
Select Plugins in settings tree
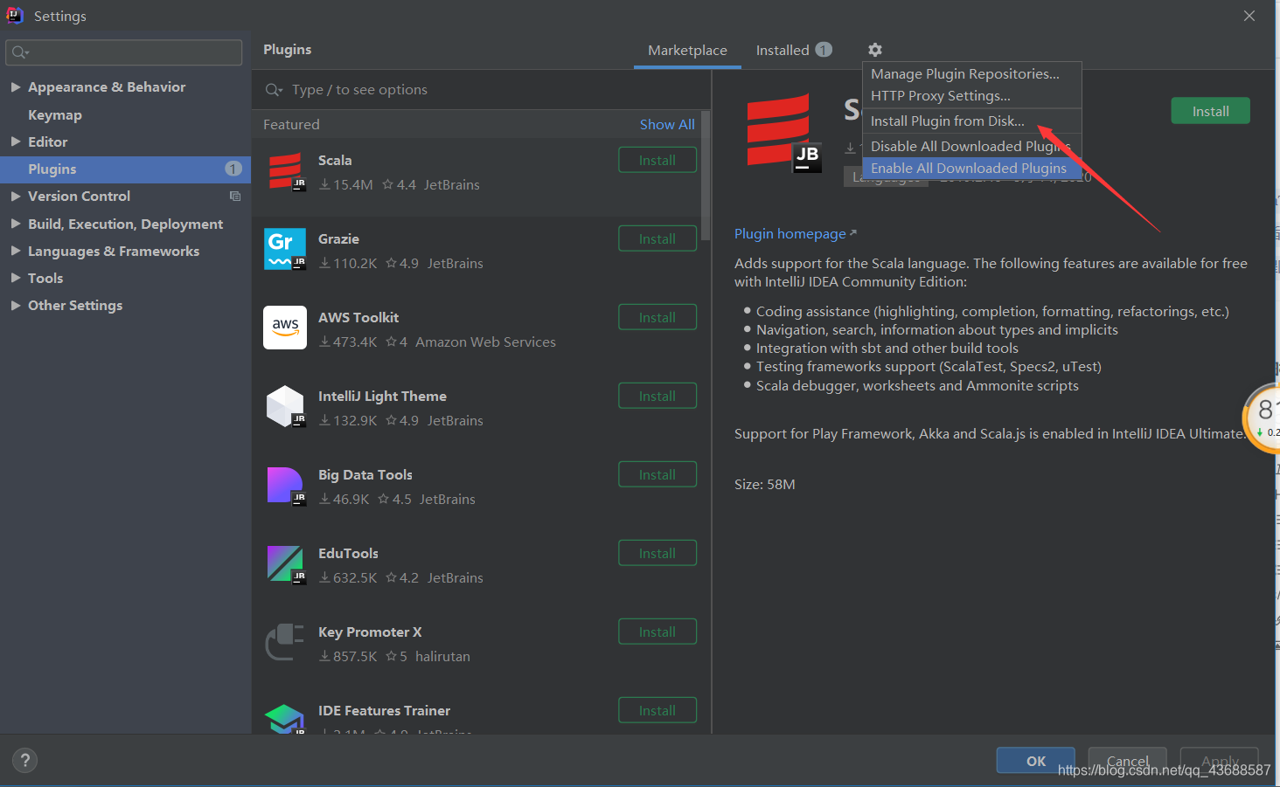point(125,169)
